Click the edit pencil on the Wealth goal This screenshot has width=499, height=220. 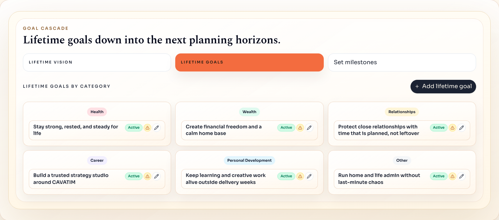309,128
